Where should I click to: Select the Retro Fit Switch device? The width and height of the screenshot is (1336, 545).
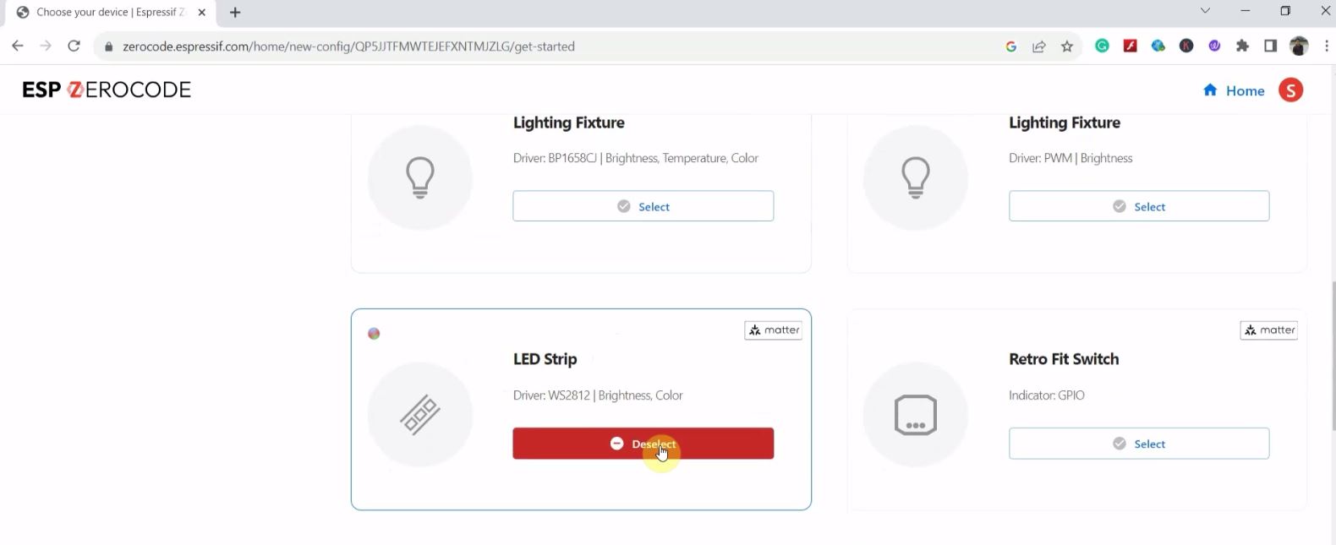(x=1138, y=444)
